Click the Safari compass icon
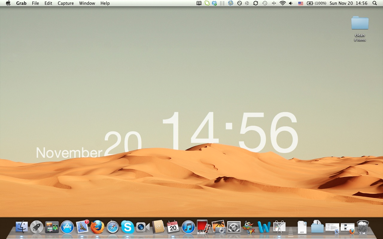The height and width of the screenshot is (239, 383). 113,227
